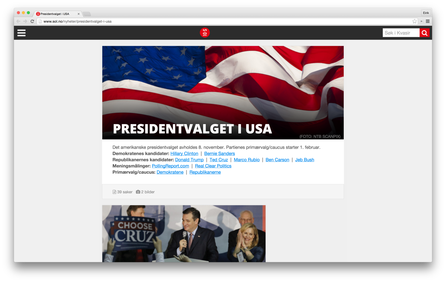Focus the Søk i Kvasir search field

401,33
